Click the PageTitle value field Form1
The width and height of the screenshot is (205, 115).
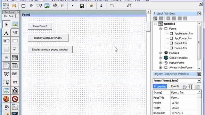tap(184, 98)
